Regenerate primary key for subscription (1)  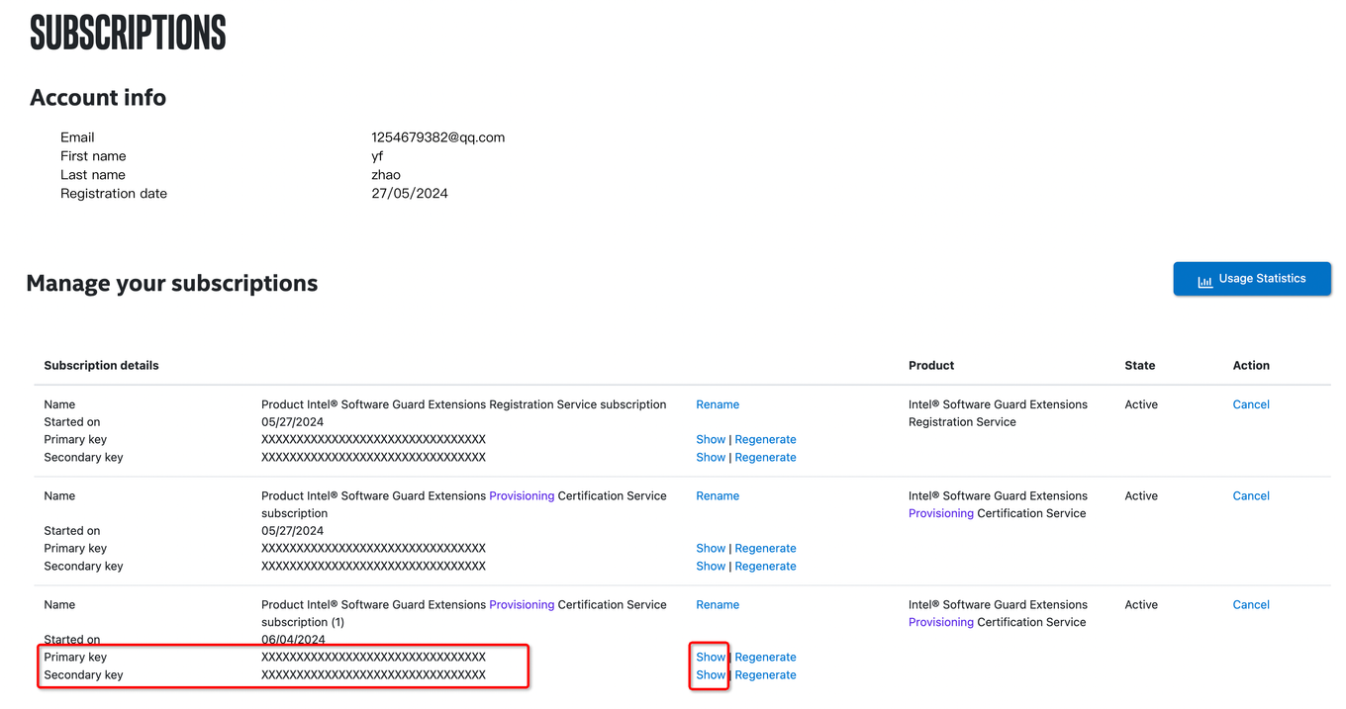click(765, 658)
